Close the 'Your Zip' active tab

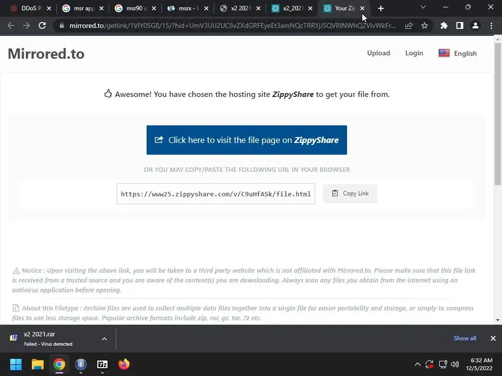[362, 8]
